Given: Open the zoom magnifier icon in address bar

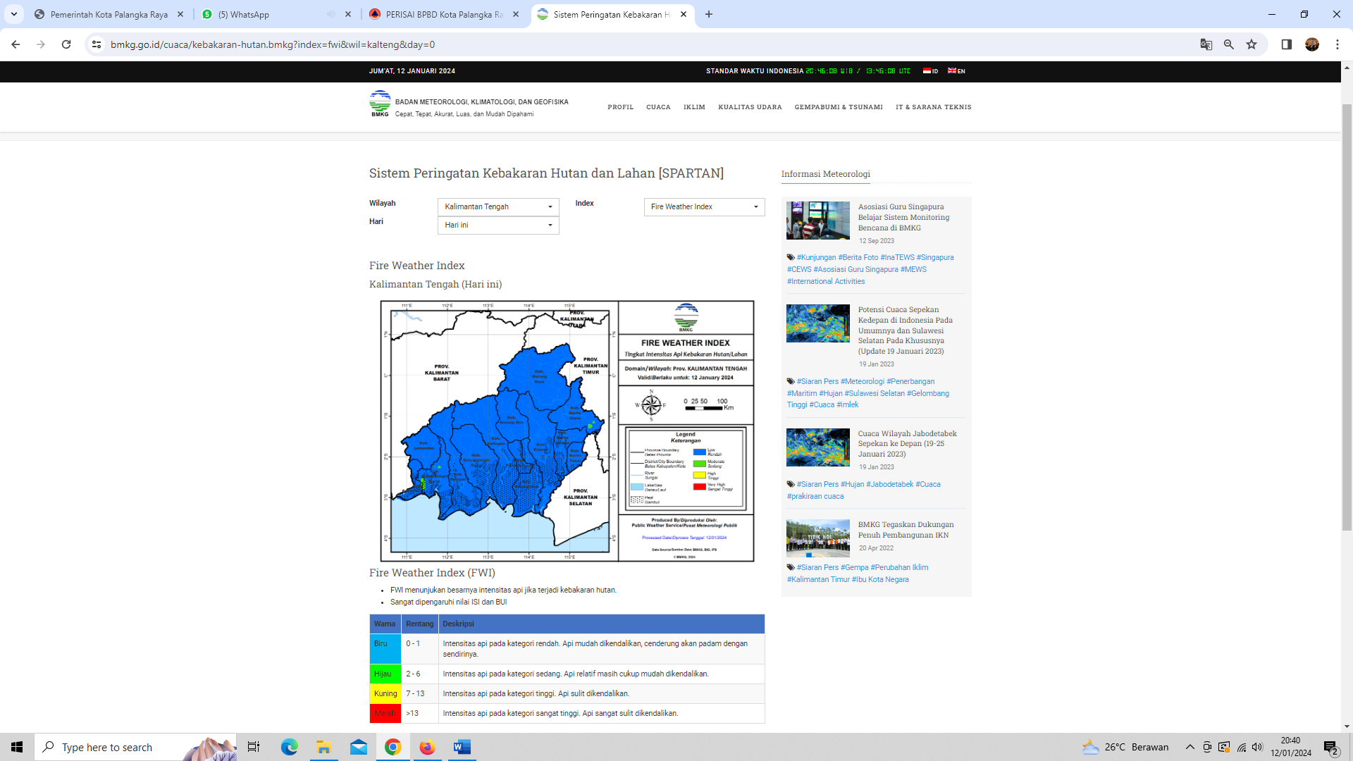Looking at the screenshot, I should pos(1228,44).
